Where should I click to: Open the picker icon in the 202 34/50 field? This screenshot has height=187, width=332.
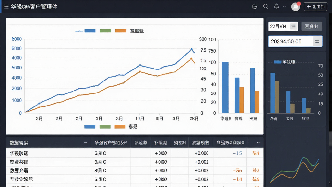pos(317,41)
